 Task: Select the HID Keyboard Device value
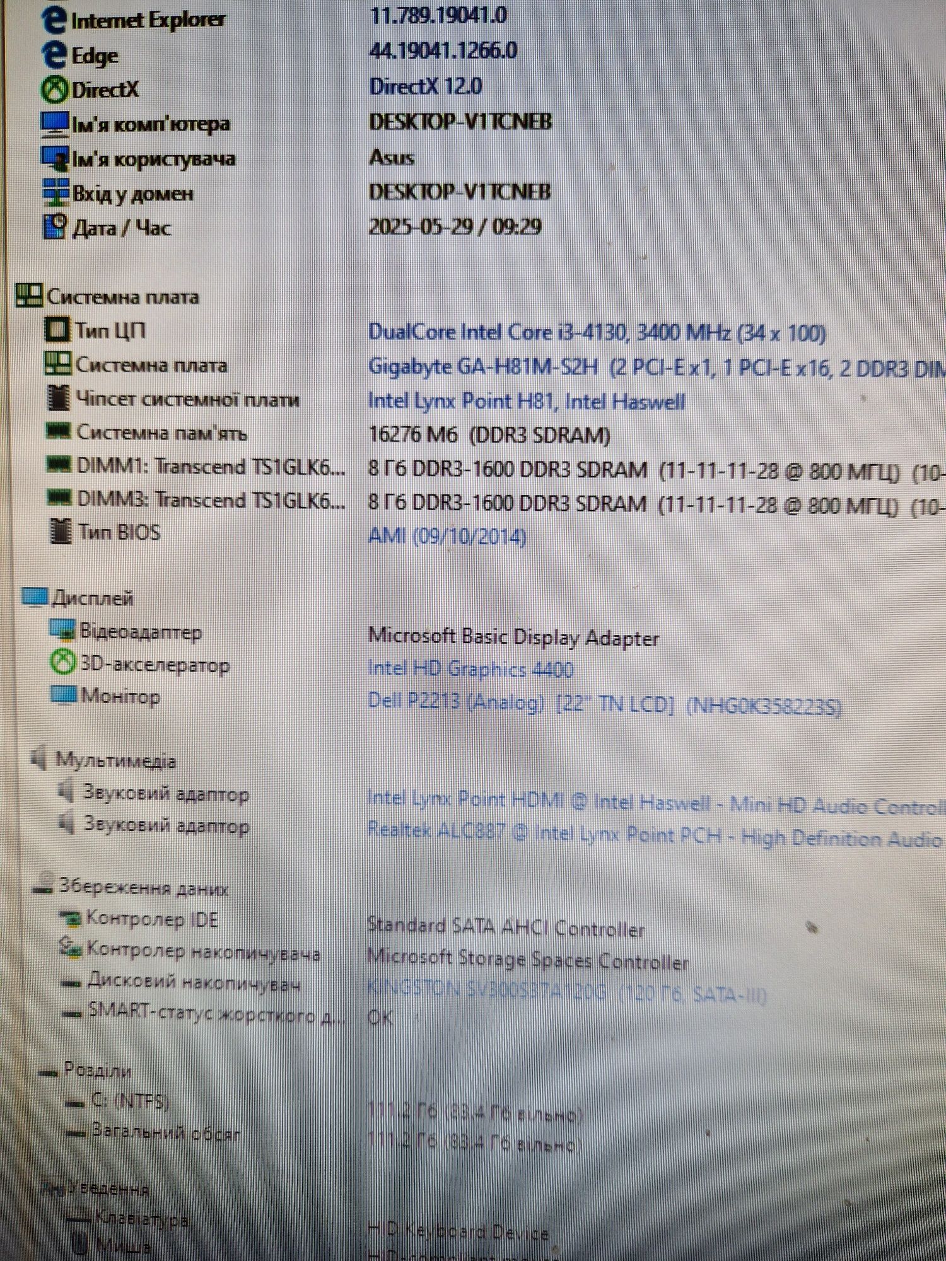point(458,1231)
